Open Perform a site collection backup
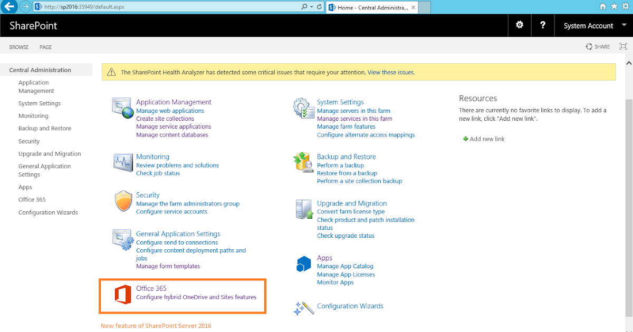The image size is (633, 332). pyautogui.click(x=359, y=181)
